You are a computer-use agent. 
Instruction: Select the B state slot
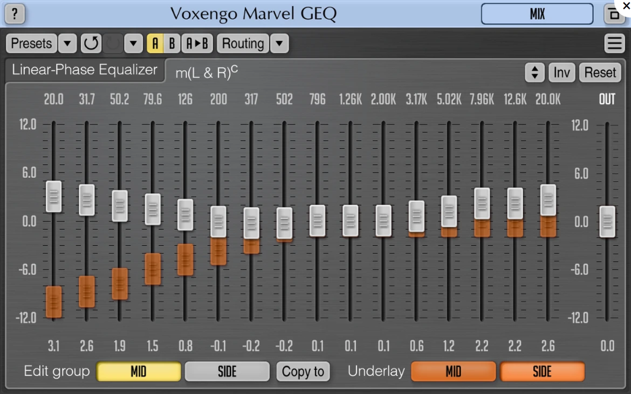(172, 43)
